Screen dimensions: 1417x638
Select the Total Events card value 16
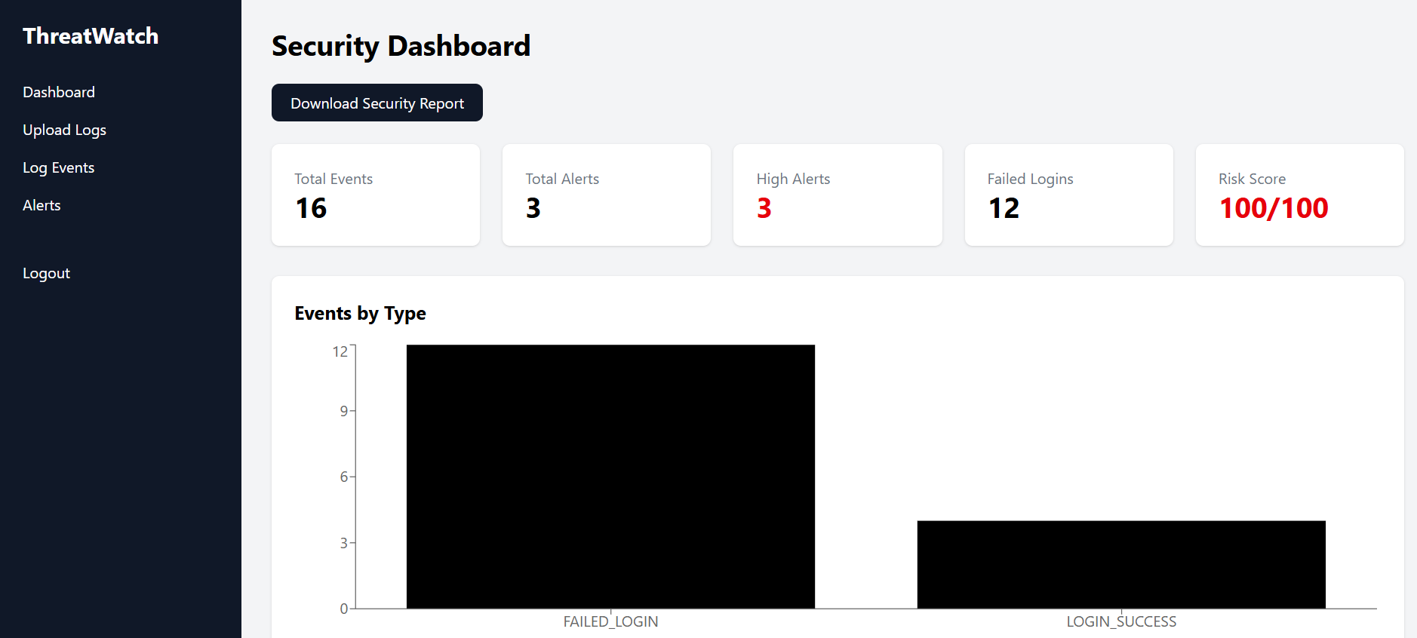click(x=311, y=208)
